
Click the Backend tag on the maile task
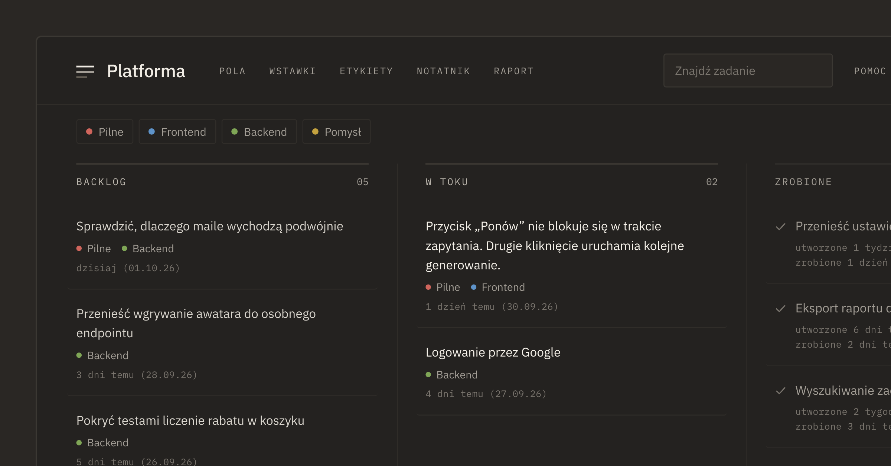point(148,249)
